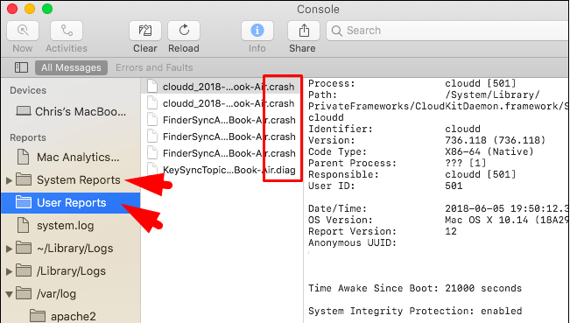Viewport: 570px width, 323px height.
Task: Click the Date/Time value in report
Action: point(507,208)
